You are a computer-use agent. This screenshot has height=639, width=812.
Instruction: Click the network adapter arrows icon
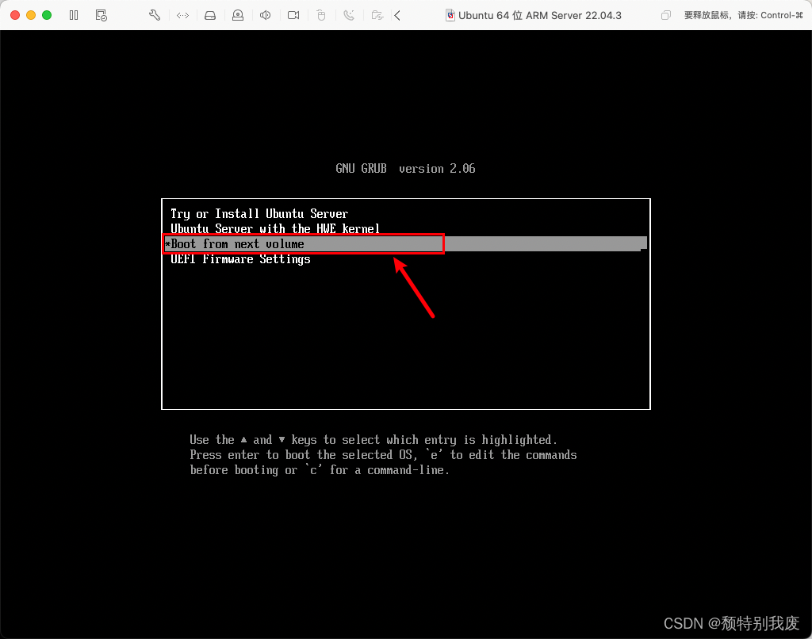(183, 16)
